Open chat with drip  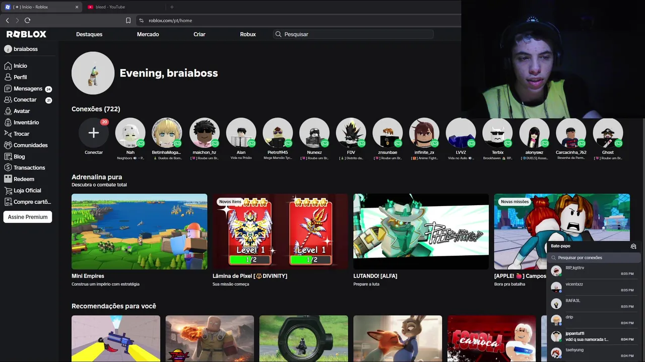(594, 320)
